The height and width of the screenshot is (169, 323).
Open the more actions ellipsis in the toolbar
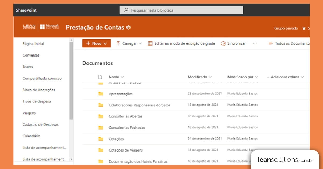(255, 43)
